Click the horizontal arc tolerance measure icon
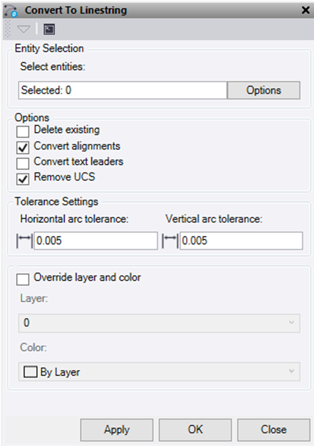314x446 pixels. (x=25, y=241)
